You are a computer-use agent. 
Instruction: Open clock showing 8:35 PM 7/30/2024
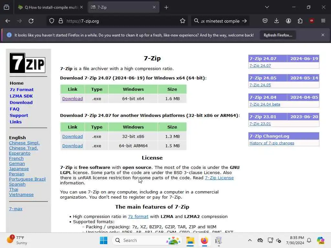(x=295, y=240)
